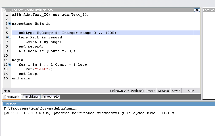Viewport: 215px width, 136px height.
Task: Click the Unknown VCS (Modified) status
Action: [x=127, y=91]
